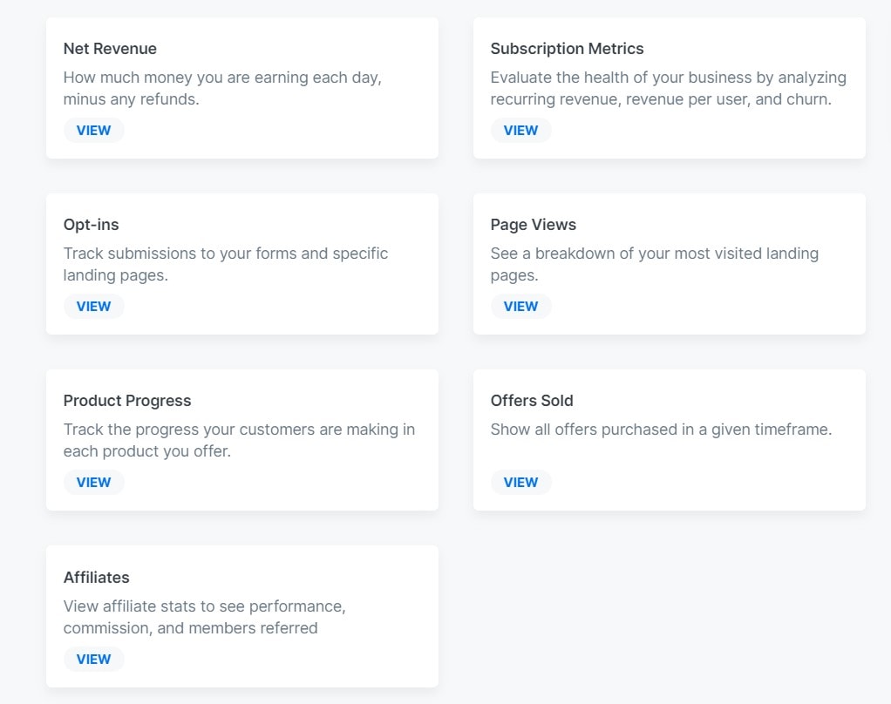The height and width of the screenshot is (704, 891).
Task: Click VIEW button under Net Revenue
Action: (93, 131)
